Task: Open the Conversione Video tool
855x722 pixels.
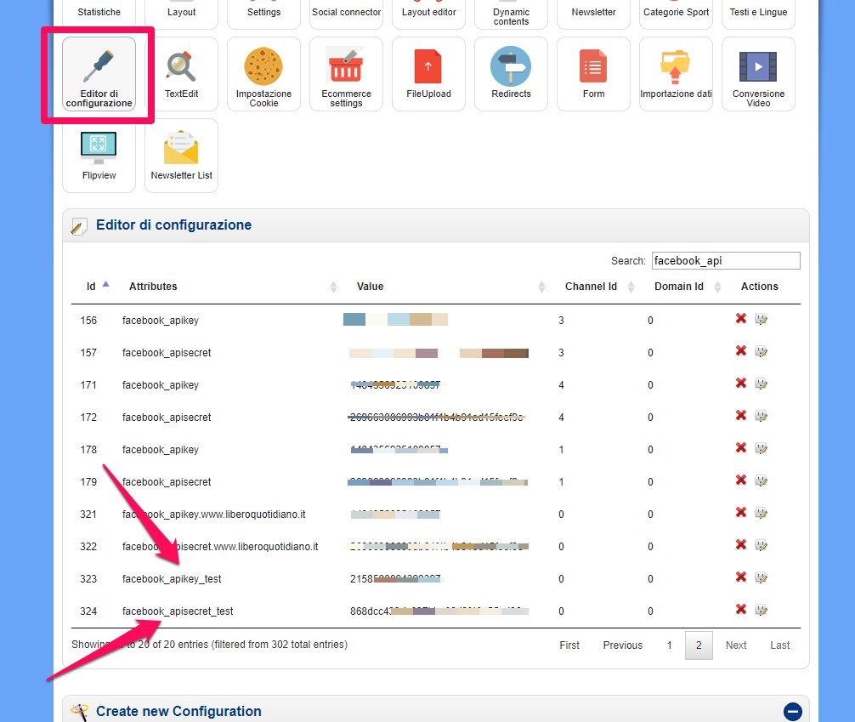Action: click(x=758, y=74)
